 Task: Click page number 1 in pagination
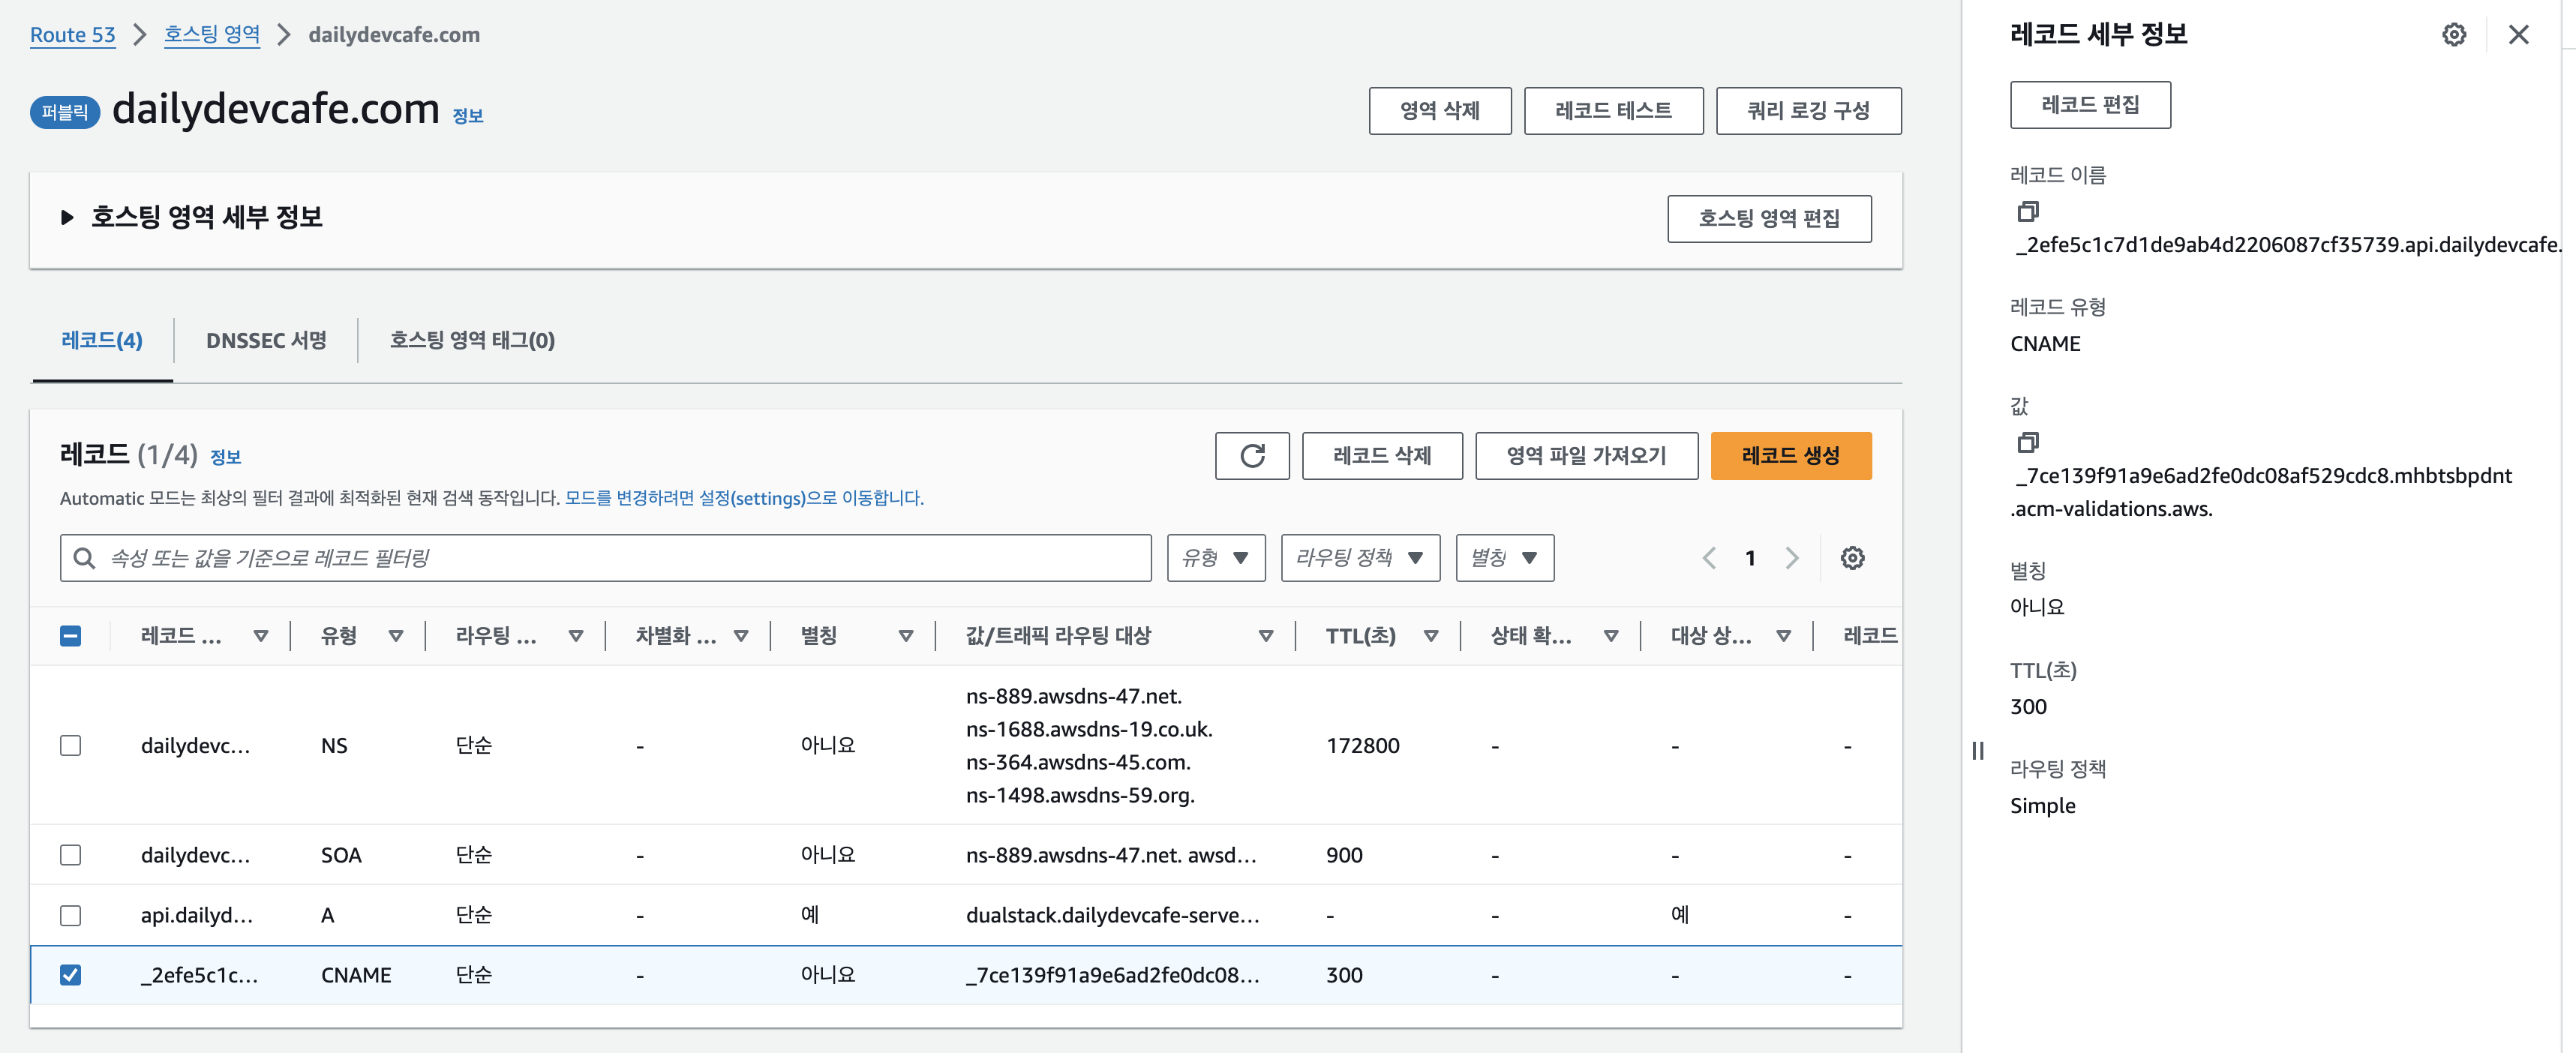pyautogui.click(x=1750, y=558)
